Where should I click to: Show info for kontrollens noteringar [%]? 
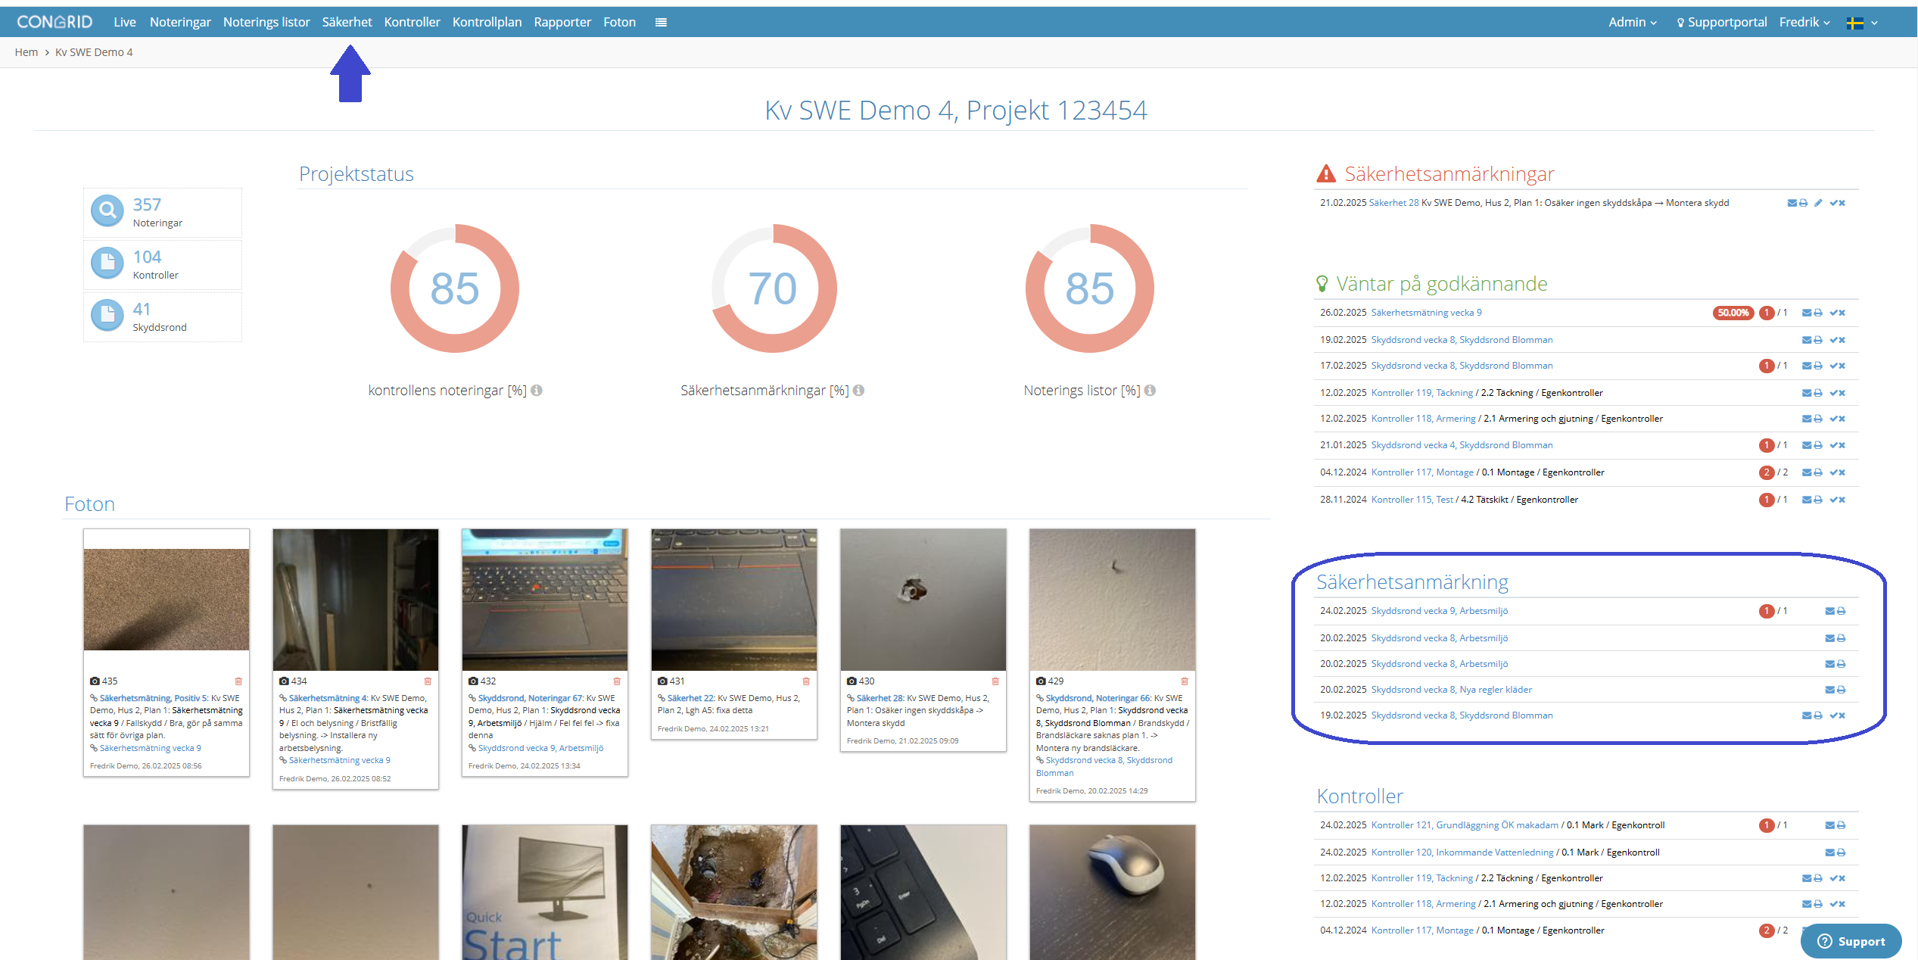click(537, 391)
